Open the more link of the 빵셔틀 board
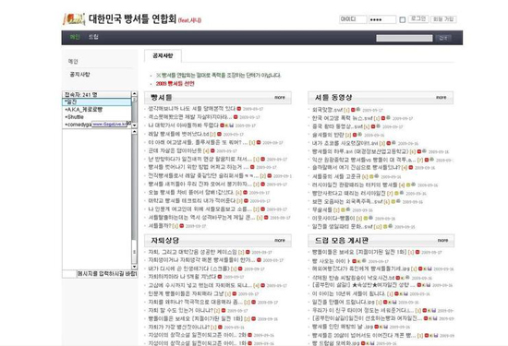The image size is (508, 346). pos(280,97)
